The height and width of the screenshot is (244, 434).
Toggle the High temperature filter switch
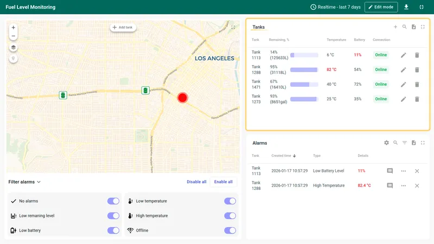[230, 216]
